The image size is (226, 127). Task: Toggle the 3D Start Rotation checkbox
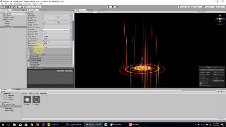[x=44, y=24]
